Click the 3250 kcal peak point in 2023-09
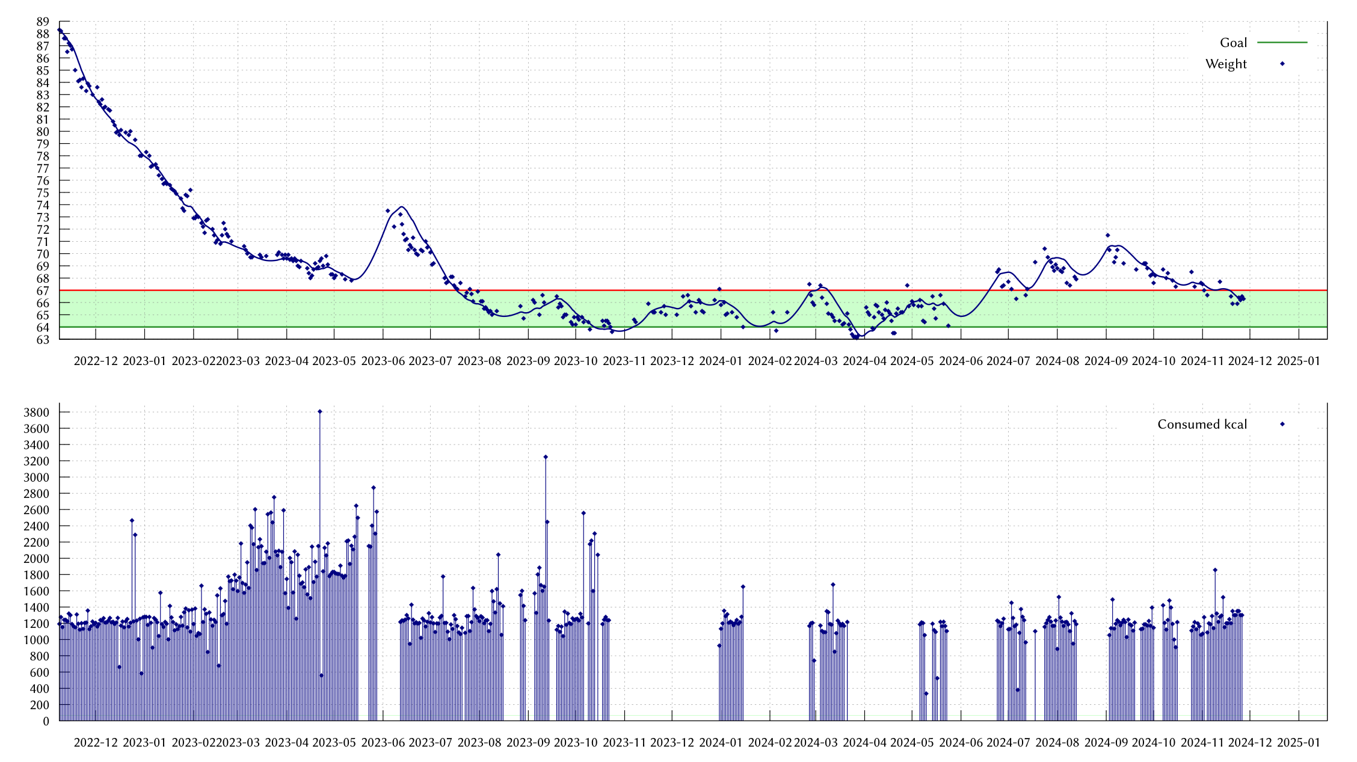 [x=546, y=457]
